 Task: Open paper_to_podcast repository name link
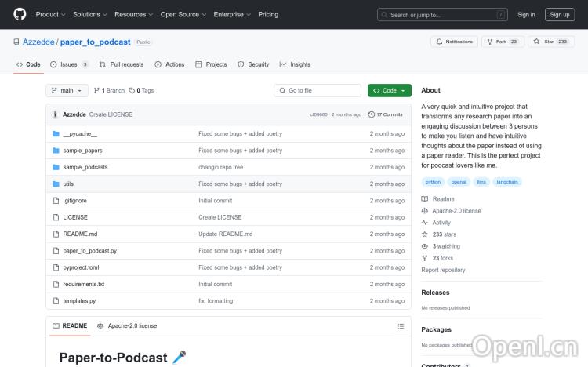95,42
